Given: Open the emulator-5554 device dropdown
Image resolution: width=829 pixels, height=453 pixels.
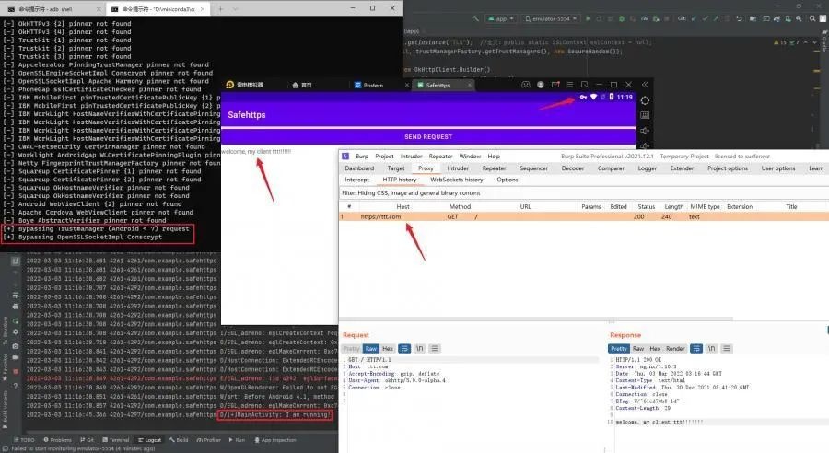Looking at the screenshot, I should coord(551,18).
